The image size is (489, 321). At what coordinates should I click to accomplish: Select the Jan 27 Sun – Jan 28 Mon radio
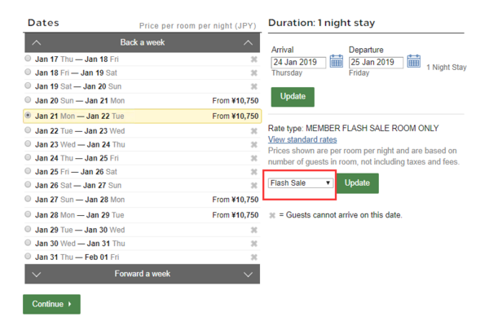(28, 199)
